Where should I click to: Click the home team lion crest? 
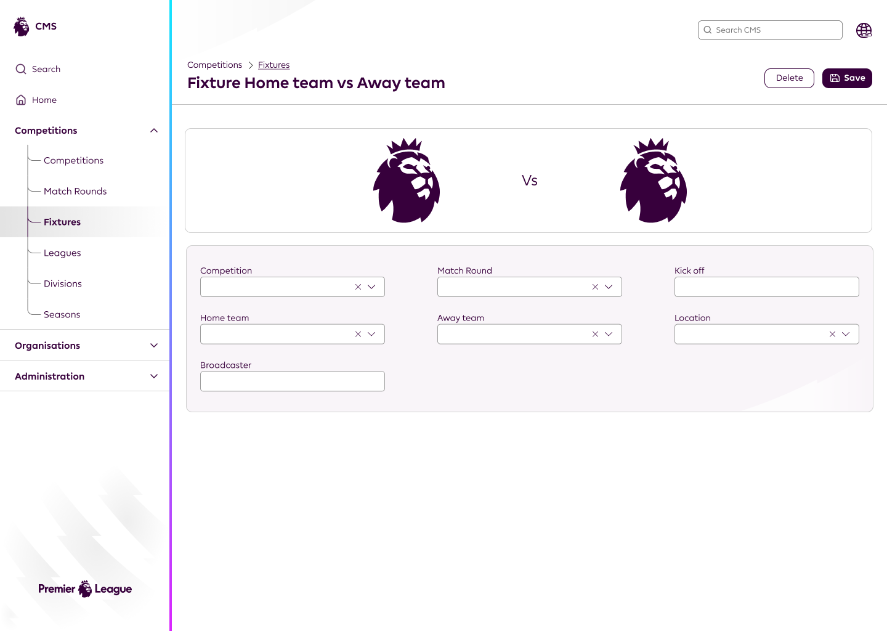pos(407,181)
